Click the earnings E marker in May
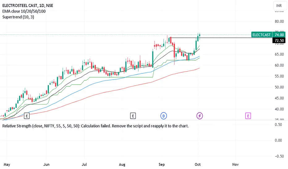Image resolution: width=288 pixels, height=169 pixels. pos(27,116)
